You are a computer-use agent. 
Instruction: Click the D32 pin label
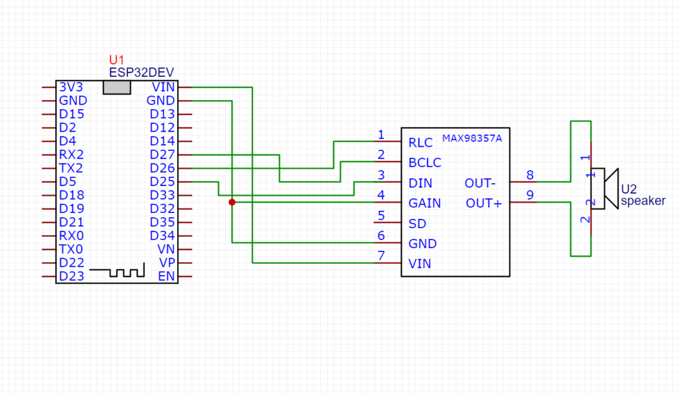pyautogui.click(x=162, y=208)
